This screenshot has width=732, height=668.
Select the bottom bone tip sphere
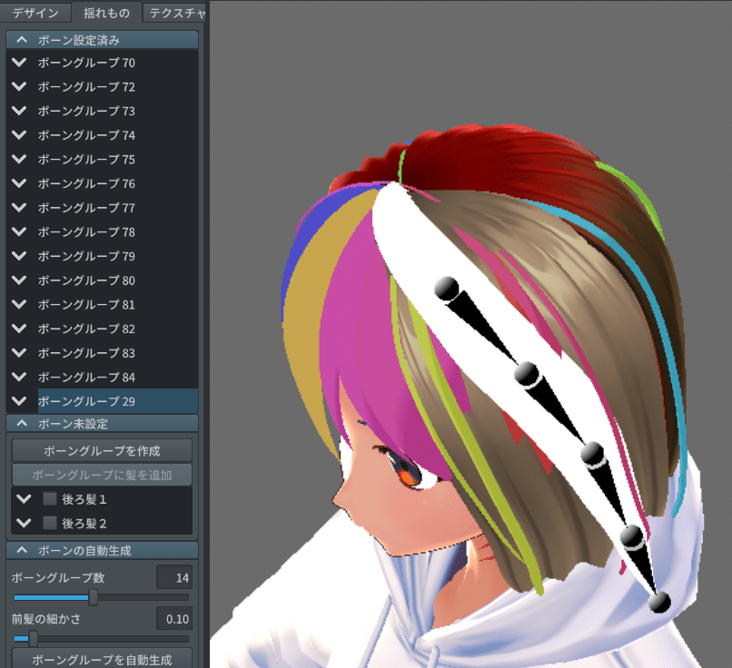pyautogui.click(x=659, y=603)
